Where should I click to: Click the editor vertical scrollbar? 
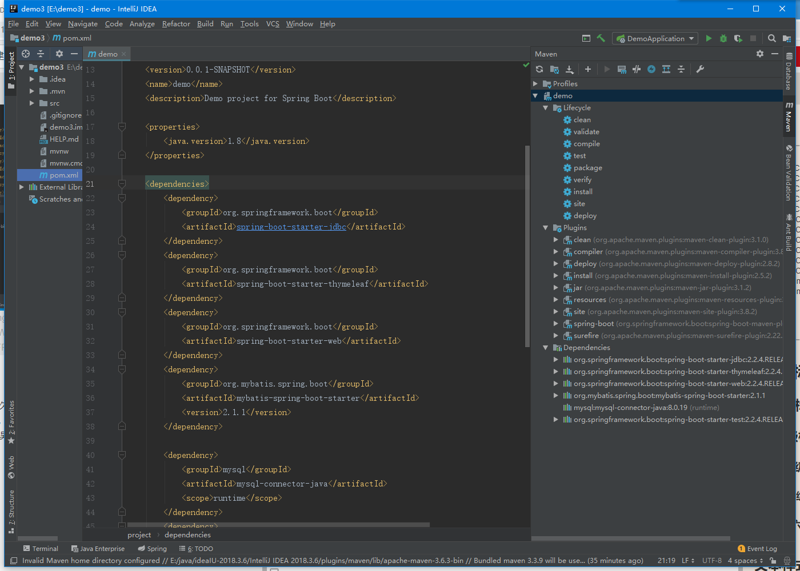point(527,246)
